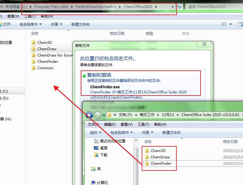Select ChemFinder folder in ChemOffice2020 window
Screen dimensions: 243x185
click(45, 61)
